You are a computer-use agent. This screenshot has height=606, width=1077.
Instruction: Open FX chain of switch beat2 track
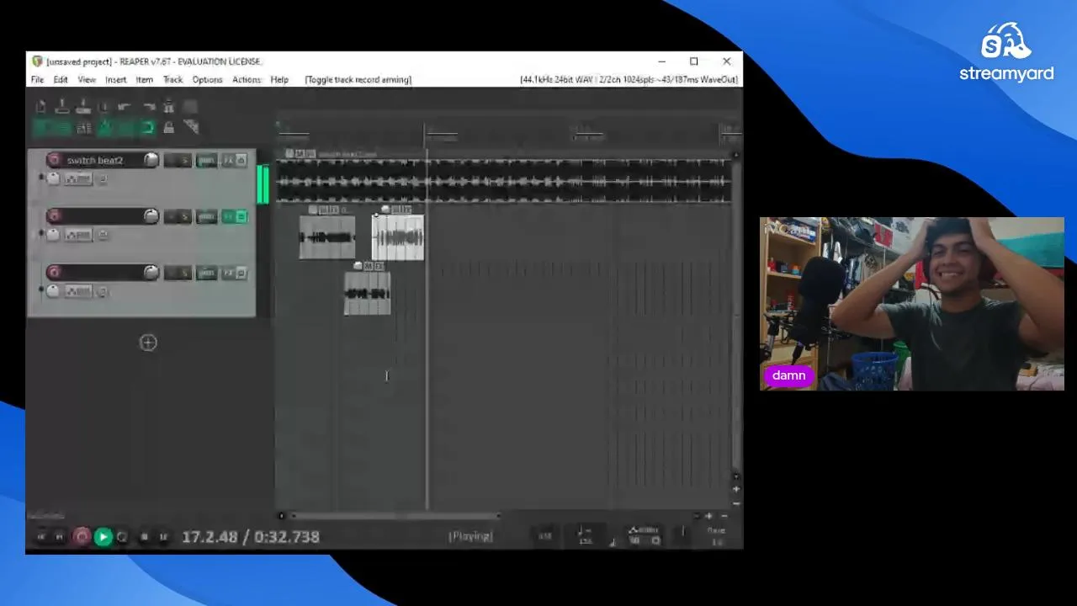click(228, 160)
